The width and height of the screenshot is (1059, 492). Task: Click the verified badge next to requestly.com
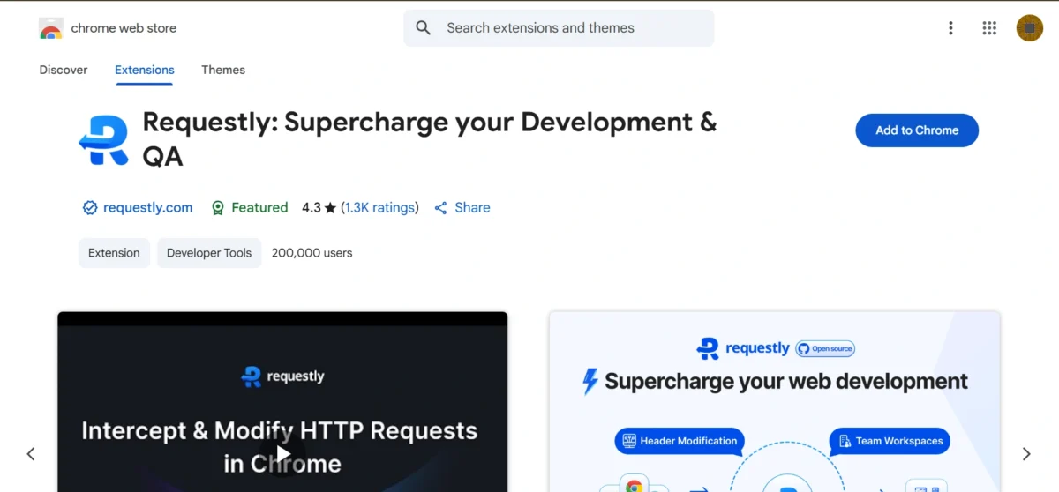(x=89, y=208)
